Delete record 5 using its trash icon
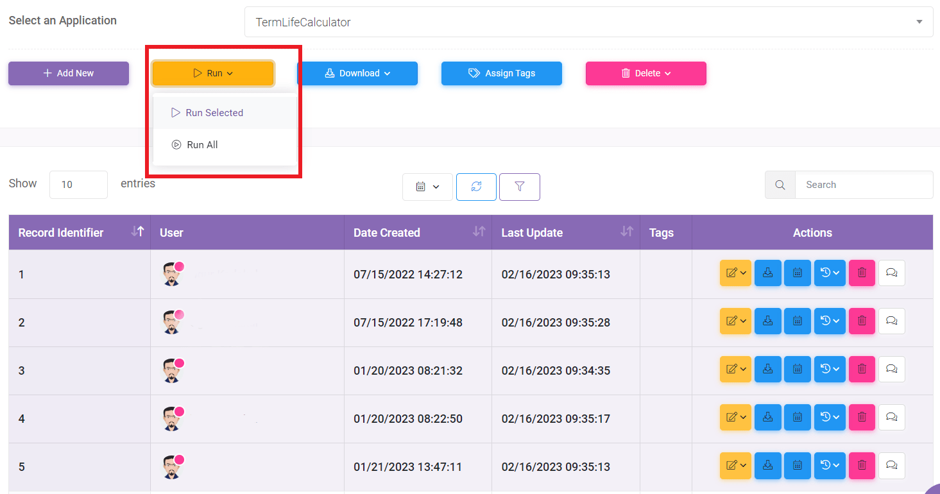940x494 pixels. tap(862, 465)
